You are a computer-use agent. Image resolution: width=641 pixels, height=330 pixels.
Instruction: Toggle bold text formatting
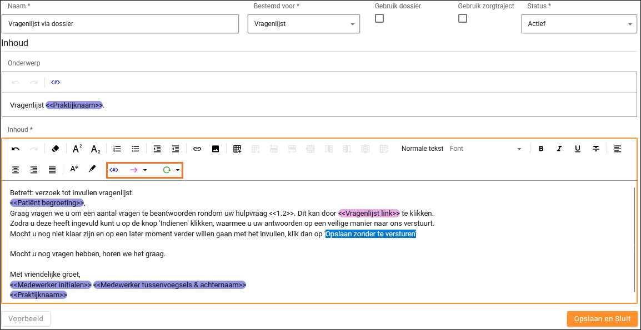point(541,149)
